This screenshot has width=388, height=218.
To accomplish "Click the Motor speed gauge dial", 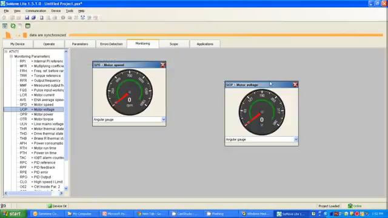I will (129, 92).
